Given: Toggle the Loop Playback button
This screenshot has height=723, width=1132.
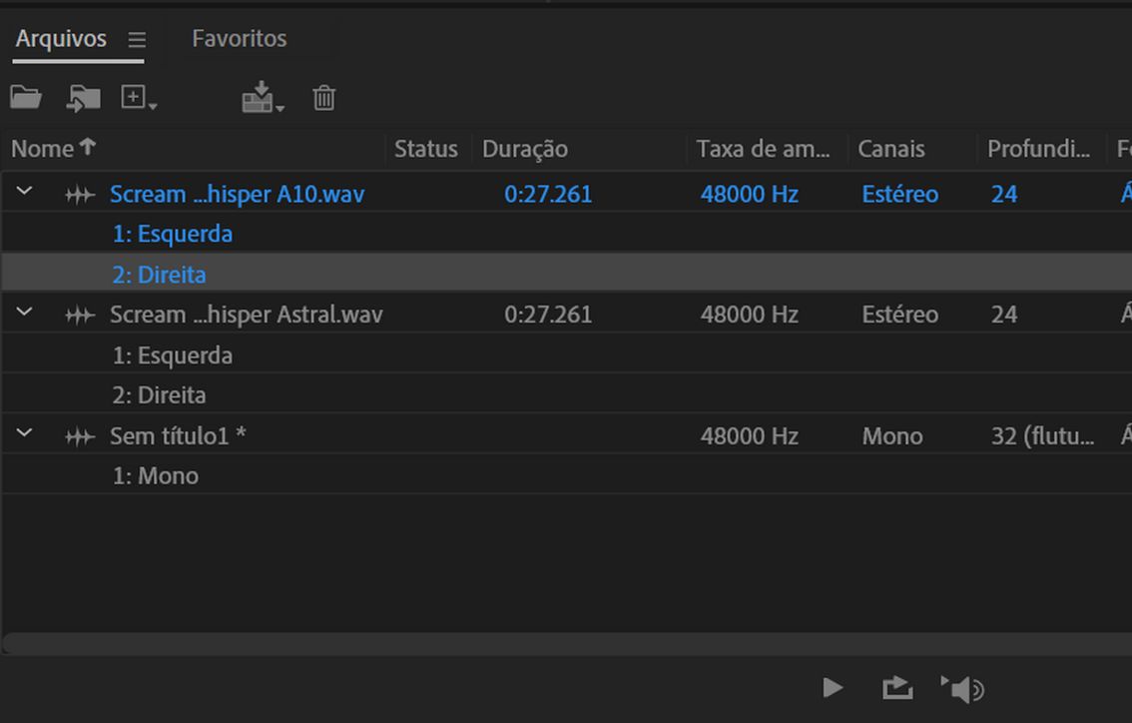Looking at the screenshot, I should 897,688.
